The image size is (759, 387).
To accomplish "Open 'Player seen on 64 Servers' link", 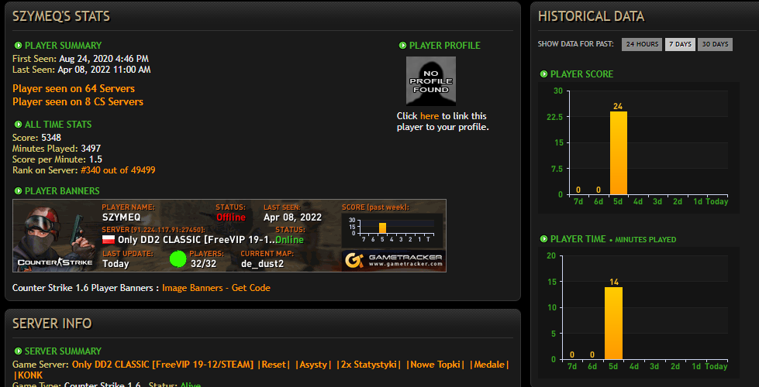I will pos(74,89).
